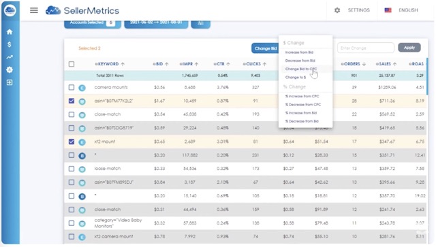Open the filter sliders button
This screenshot has height=247, width=436.
[200, 23]
